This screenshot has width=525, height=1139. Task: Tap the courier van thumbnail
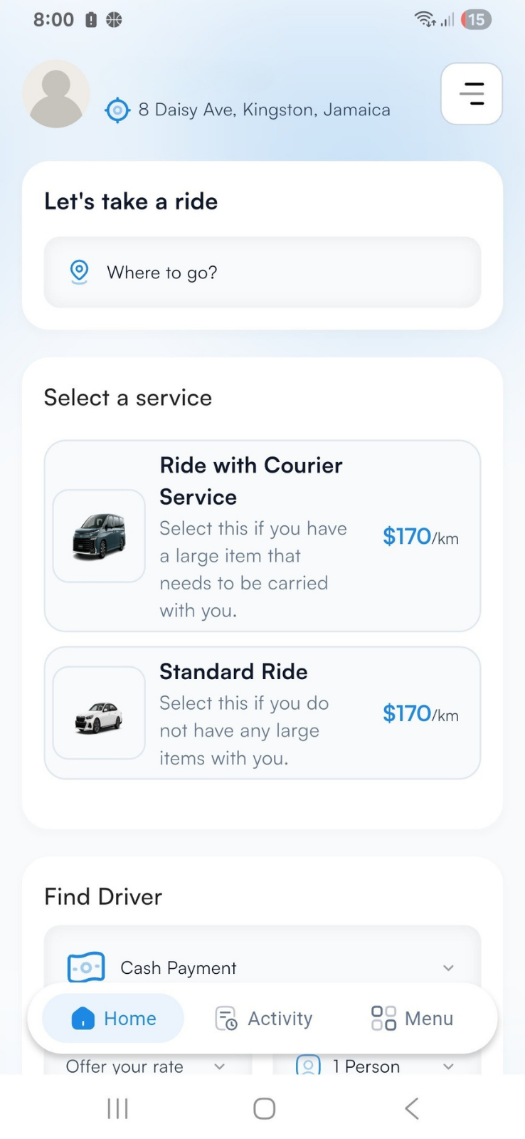pos(99,536)
